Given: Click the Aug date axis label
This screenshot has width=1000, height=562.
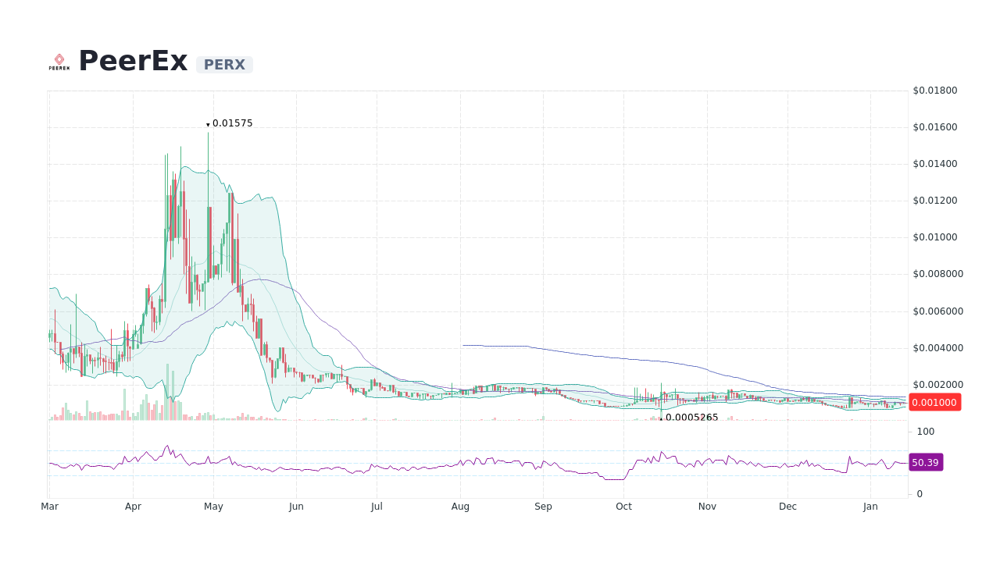Looking at the screenshot, I should (460, 507).
